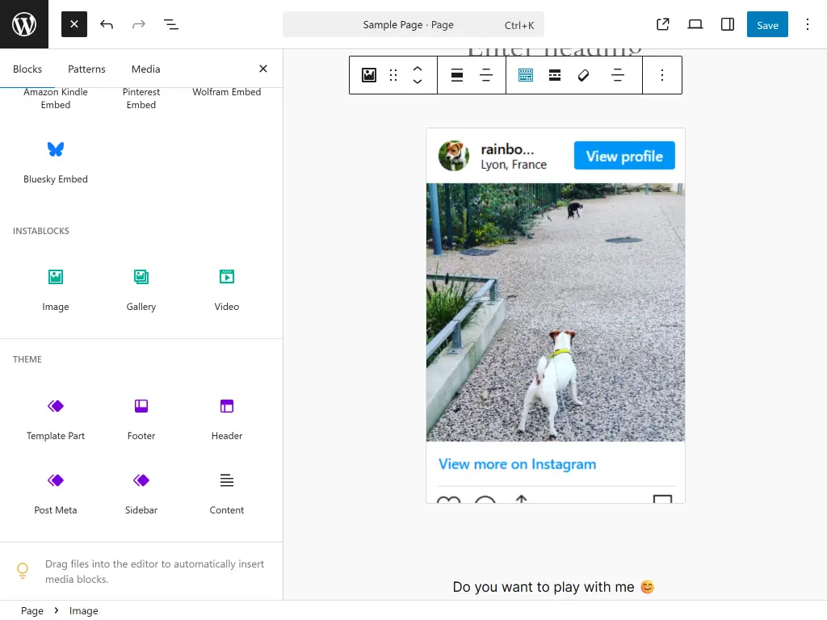Switch to the Media tab
The image size is (827, 620).
[145, 69]
